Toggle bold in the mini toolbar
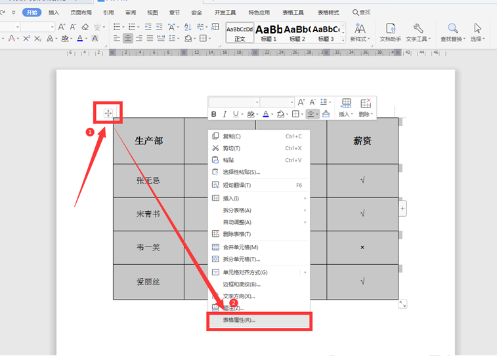The width and height of the screenshot is (497, 356). point(214,114)
